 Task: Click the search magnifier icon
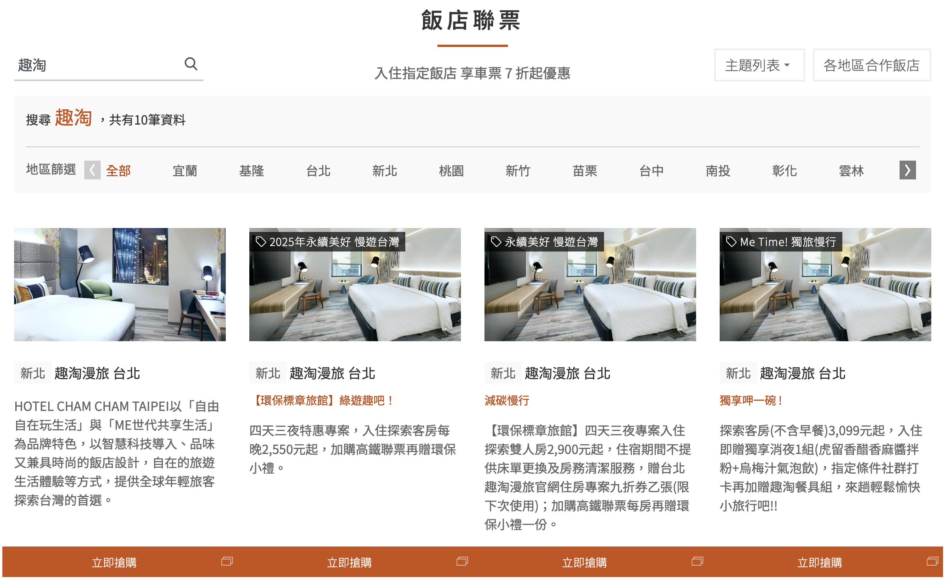(191, 64)
